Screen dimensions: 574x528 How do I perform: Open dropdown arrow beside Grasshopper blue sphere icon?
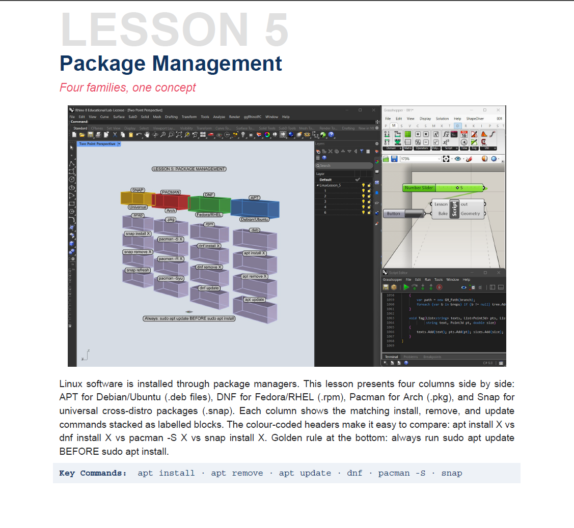[x=499, y=159]
